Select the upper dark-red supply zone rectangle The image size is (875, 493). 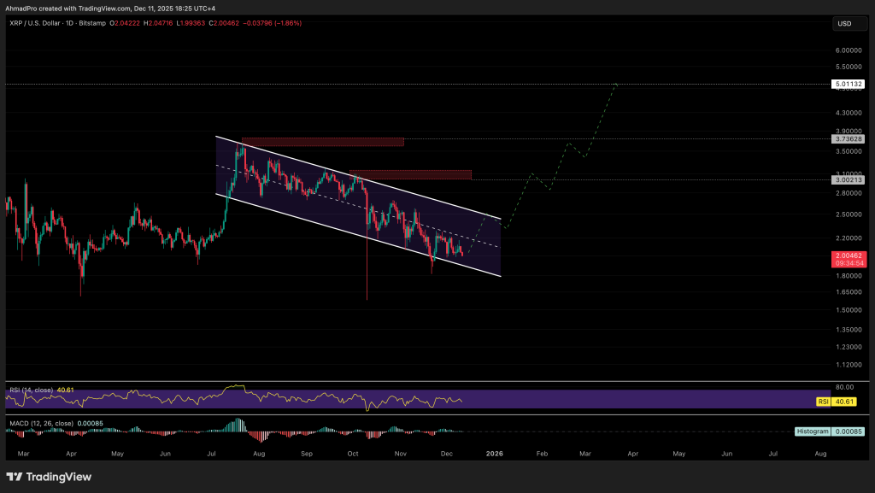pos(322,142)
